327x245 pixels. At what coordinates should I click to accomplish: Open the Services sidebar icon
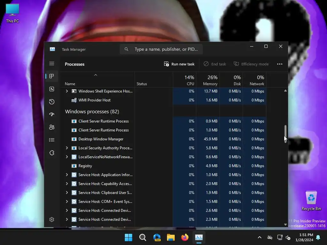[x=52, y=153]
